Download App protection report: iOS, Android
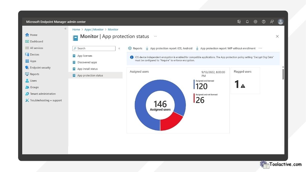 tap(169, 48)
